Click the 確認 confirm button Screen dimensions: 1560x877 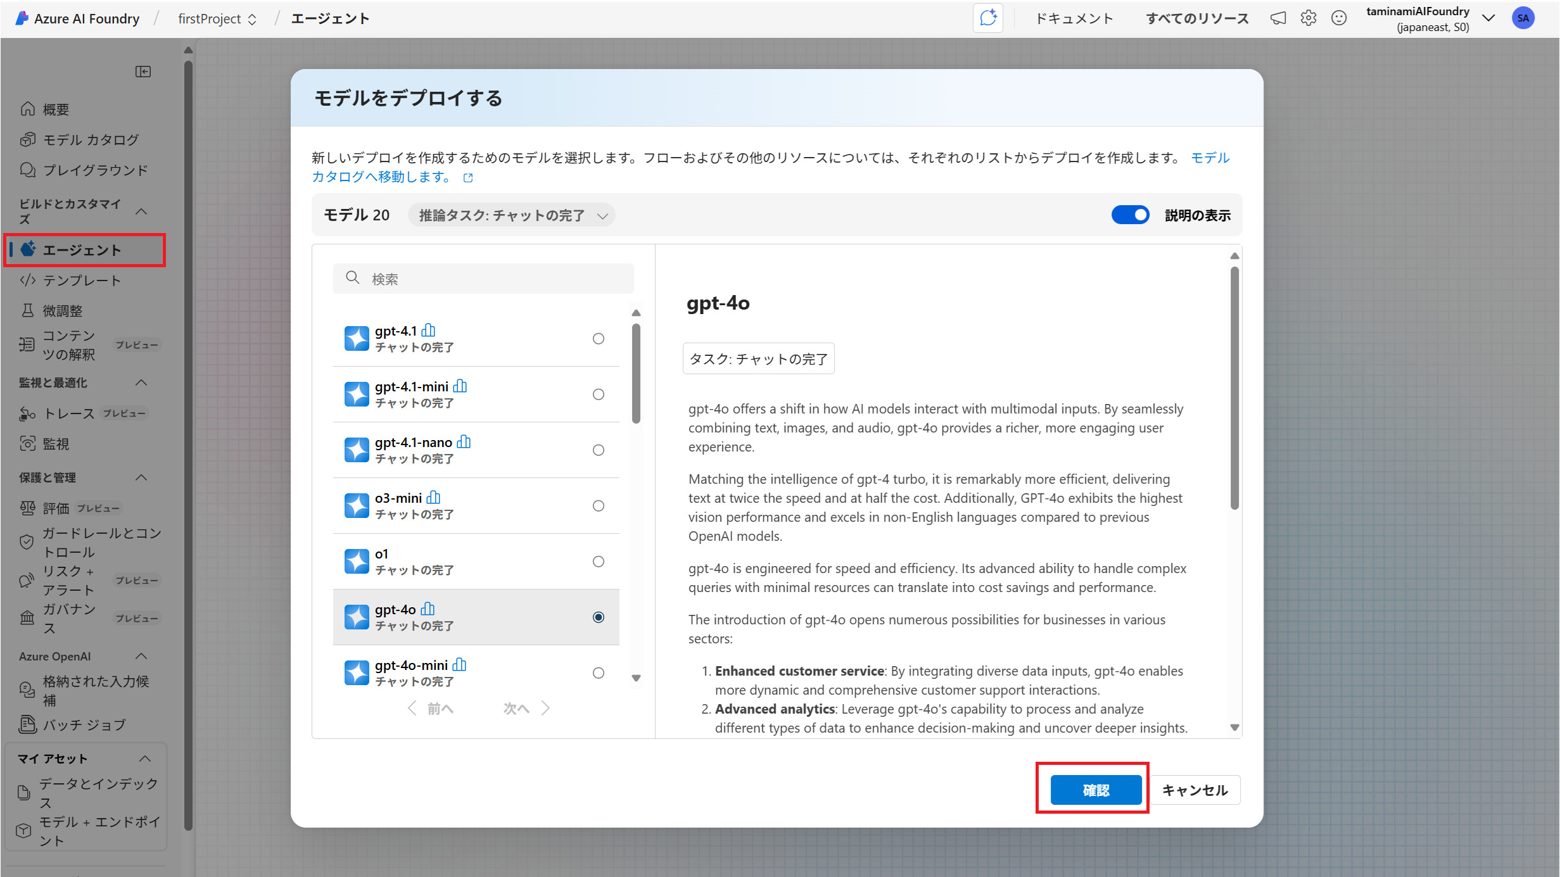(1096, 790)
